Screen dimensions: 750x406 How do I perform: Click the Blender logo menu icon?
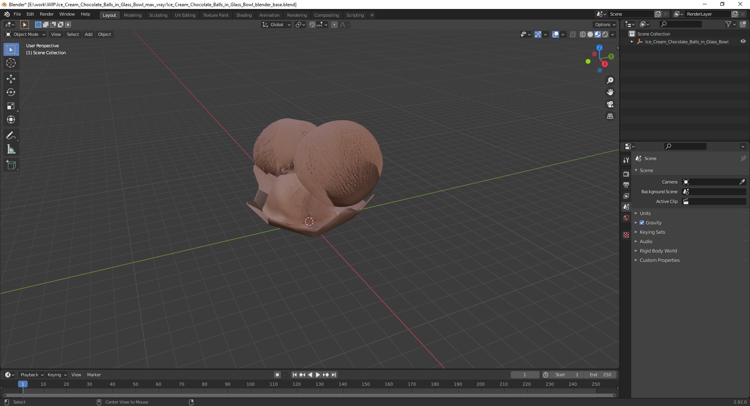tap(7, 14)
